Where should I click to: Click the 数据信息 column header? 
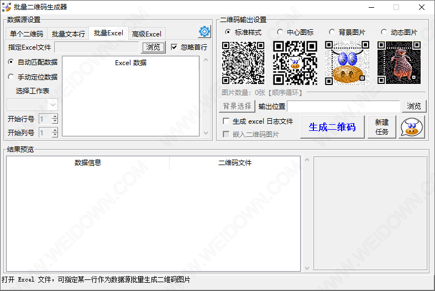click(x=88, y=163)
